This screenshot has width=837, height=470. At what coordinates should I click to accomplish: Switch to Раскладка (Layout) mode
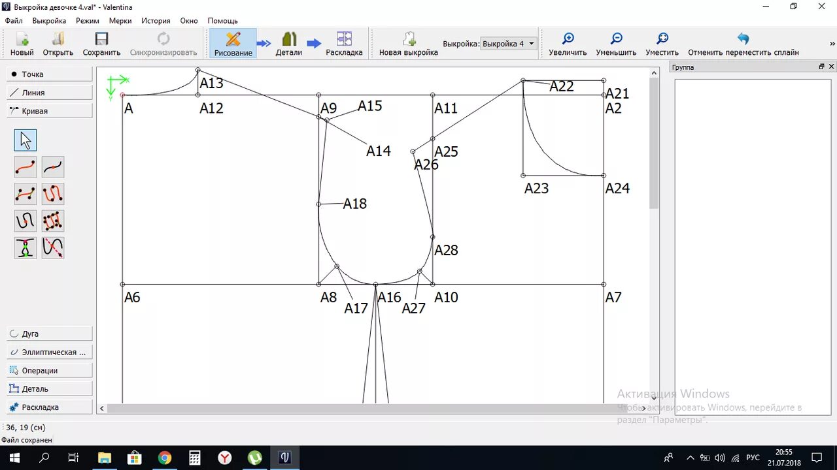[344, 44]
